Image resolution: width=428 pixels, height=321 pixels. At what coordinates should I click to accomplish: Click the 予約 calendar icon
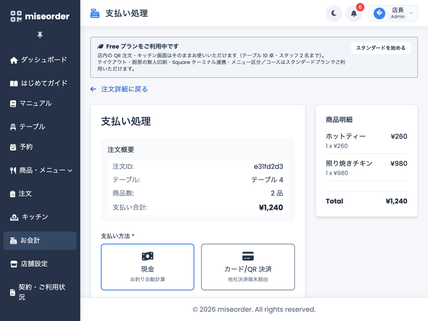click(13, 147)
